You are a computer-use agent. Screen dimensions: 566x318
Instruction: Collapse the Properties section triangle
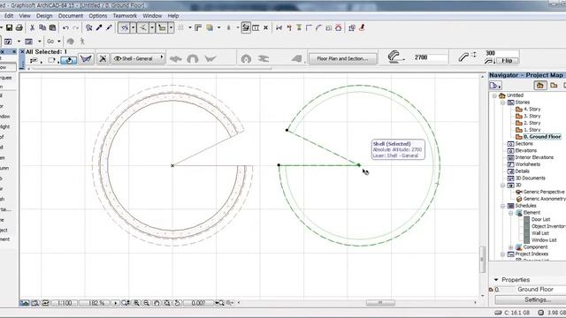[496, 280]
